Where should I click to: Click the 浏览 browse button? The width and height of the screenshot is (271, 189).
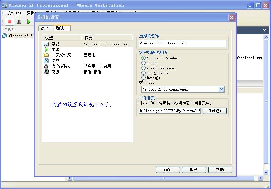click(x=215, y=111)
